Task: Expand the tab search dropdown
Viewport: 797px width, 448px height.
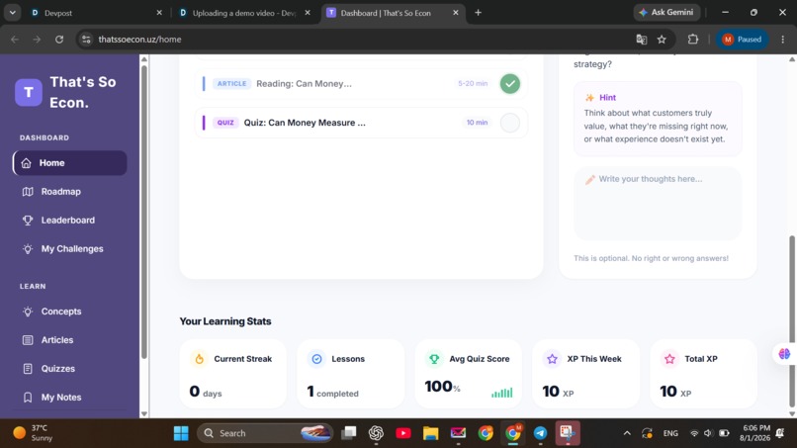Action: 12,13
